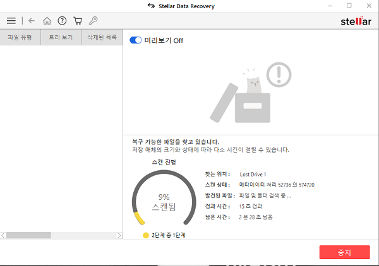Screen dimensions: 379x266
Task: Click the left scroll arrow in left panel
Action: [x=3, y=235]
